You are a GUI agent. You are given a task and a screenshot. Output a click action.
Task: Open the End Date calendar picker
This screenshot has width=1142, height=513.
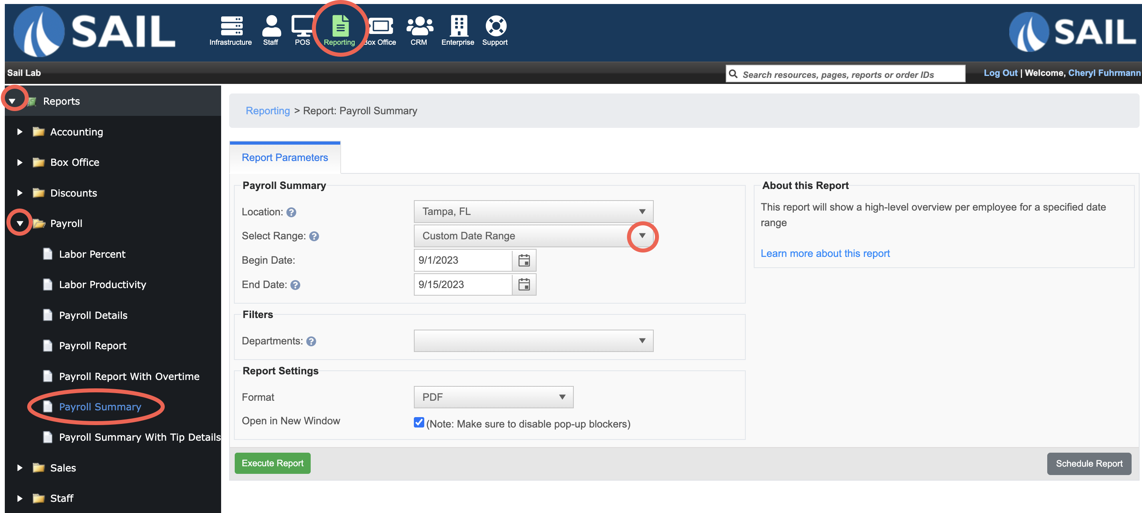click(x=524, y=284)
